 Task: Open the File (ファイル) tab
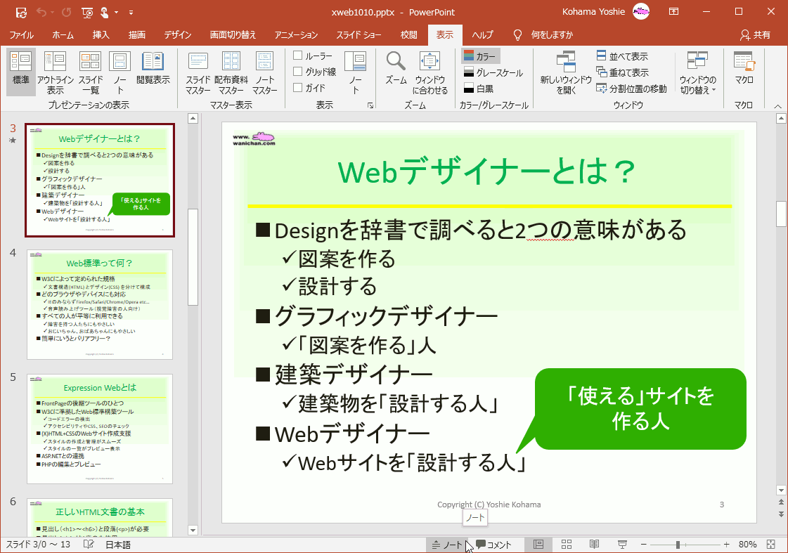(22, 34)
